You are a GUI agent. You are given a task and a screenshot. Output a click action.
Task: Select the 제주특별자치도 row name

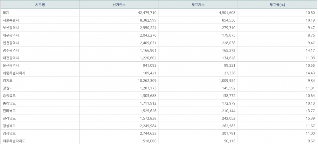14,141
